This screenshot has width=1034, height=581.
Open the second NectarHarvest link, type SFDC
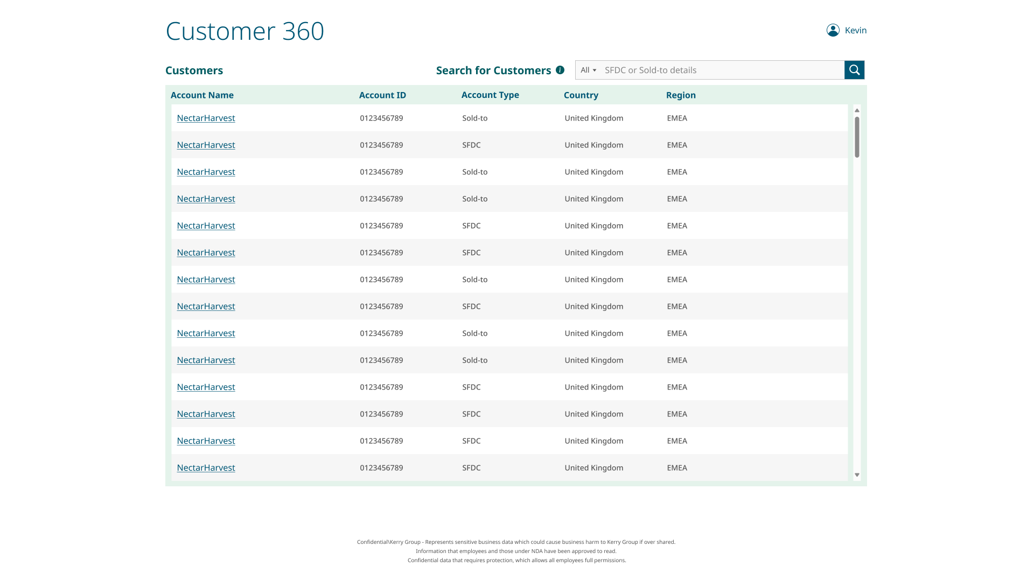[206, 145]
